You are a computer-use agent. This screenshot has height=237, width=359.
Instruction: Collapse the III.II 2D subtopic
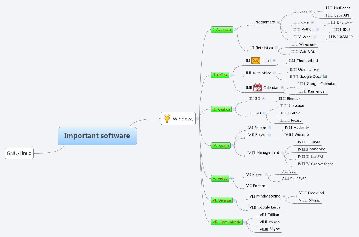[x=264, y=113]
